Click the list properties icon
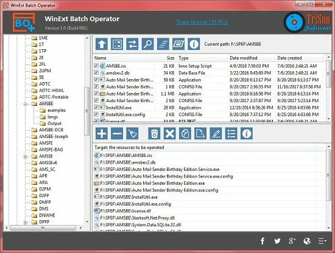The width and height of the screenshot is (335, 253). click(231, 134)
